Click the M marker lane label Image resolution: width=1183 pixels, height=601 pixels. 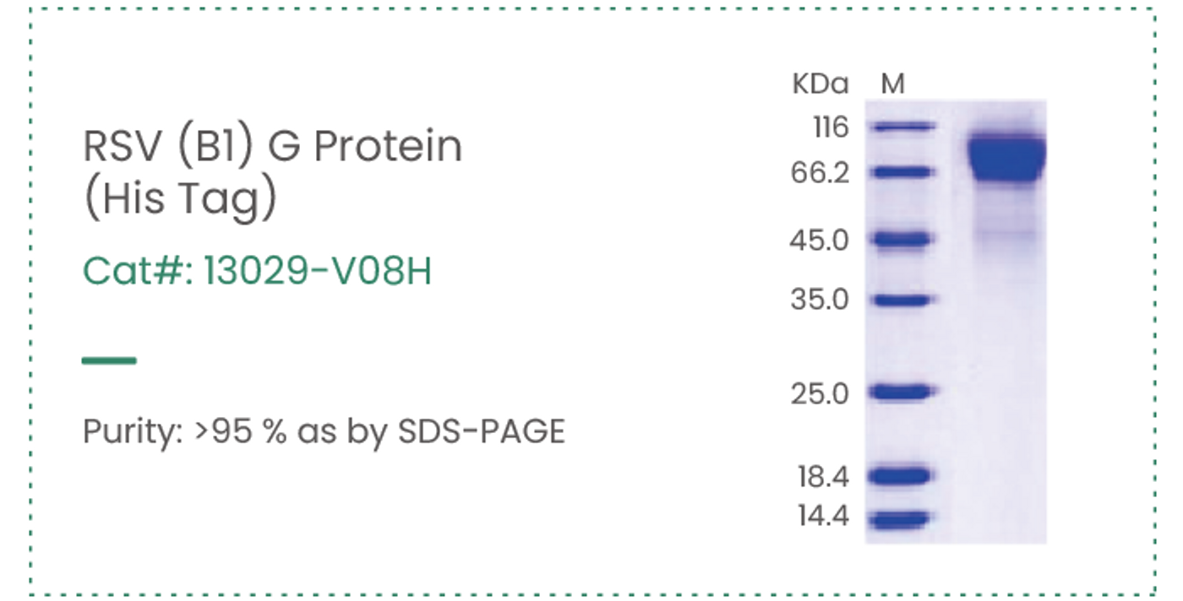[x=892, y=84]
